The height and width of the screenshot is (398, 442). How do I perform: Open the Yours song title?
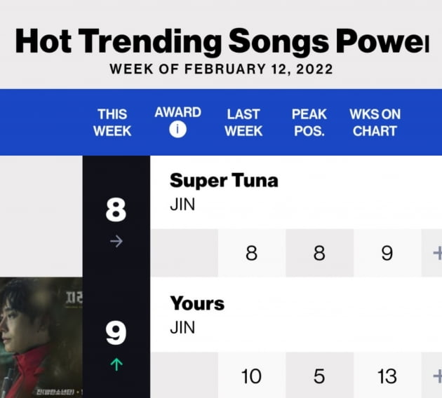point(197,303)
